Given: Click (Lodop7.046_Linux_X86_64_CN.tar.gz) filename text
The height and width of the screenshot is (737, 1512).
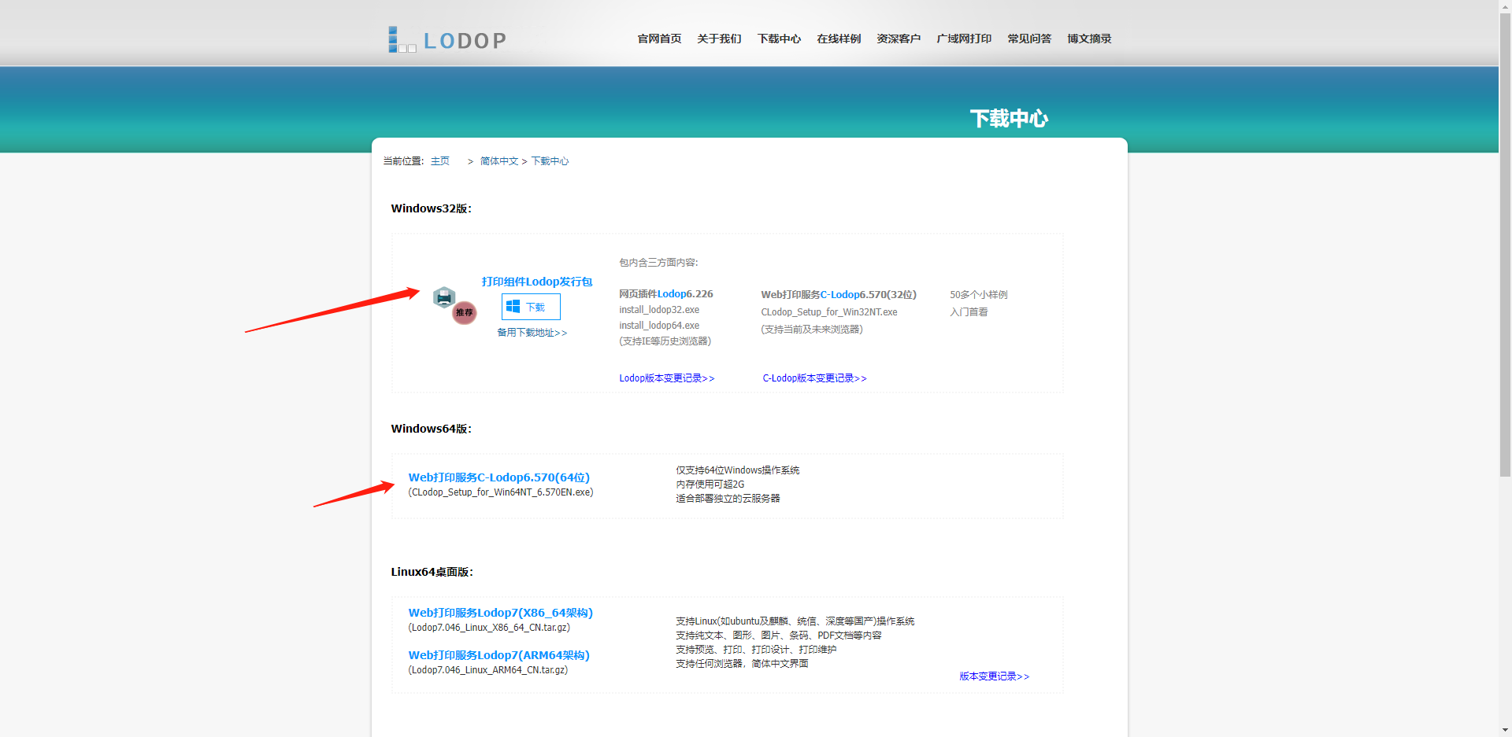Looking at the screenshot, I should [489, 628].
